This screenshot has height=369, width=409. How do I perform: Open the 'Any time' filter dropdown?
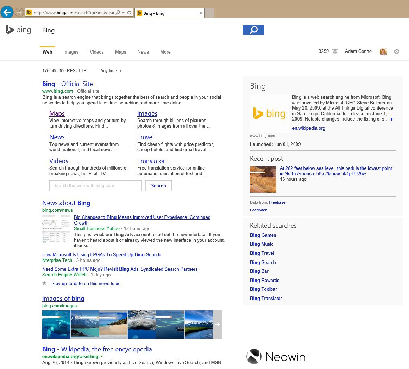[111, 70]
